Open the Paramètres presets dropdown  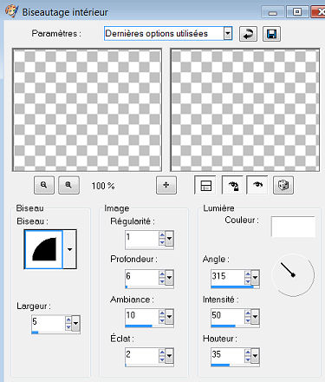click(228, 34)
